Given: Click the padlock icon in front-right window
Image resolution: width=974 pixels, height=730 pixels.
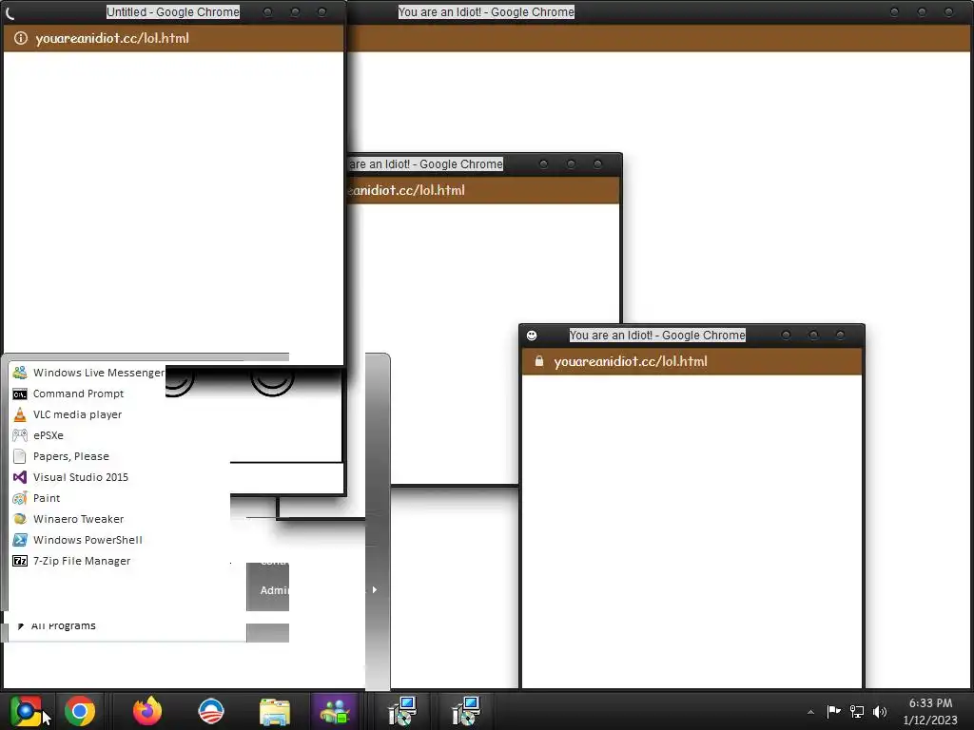Looking at the screenshot, I should [538, 361].
